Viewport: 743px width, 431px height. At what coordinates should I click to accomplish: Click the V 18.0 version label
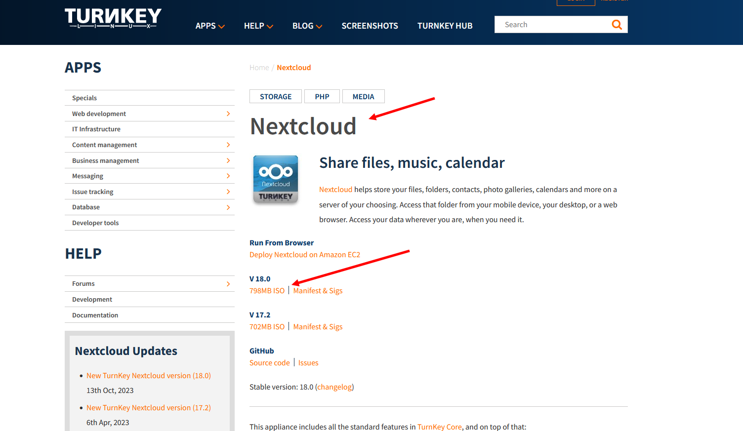(260, 279)
